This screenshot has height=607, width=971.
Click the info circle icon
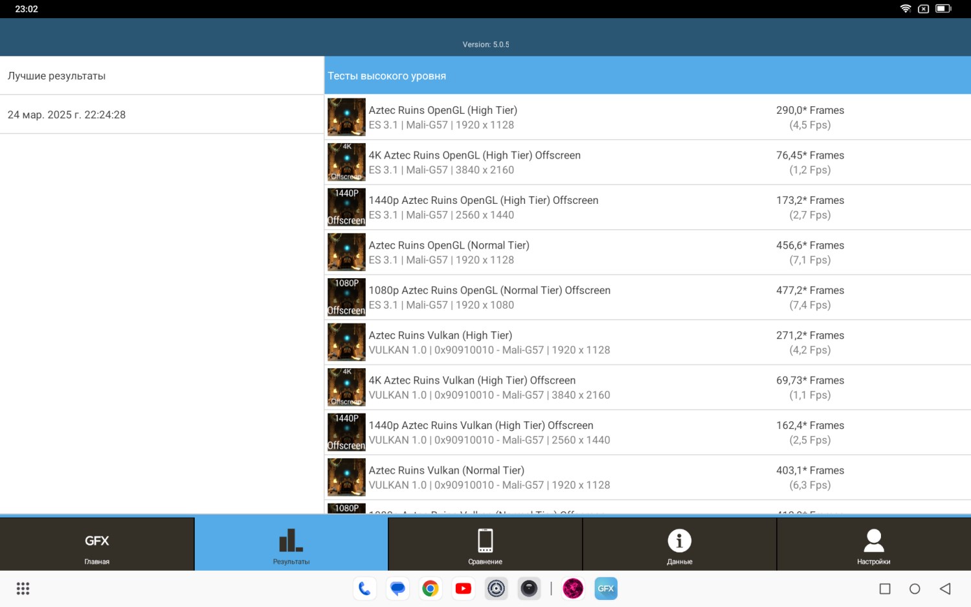point(680,540)
